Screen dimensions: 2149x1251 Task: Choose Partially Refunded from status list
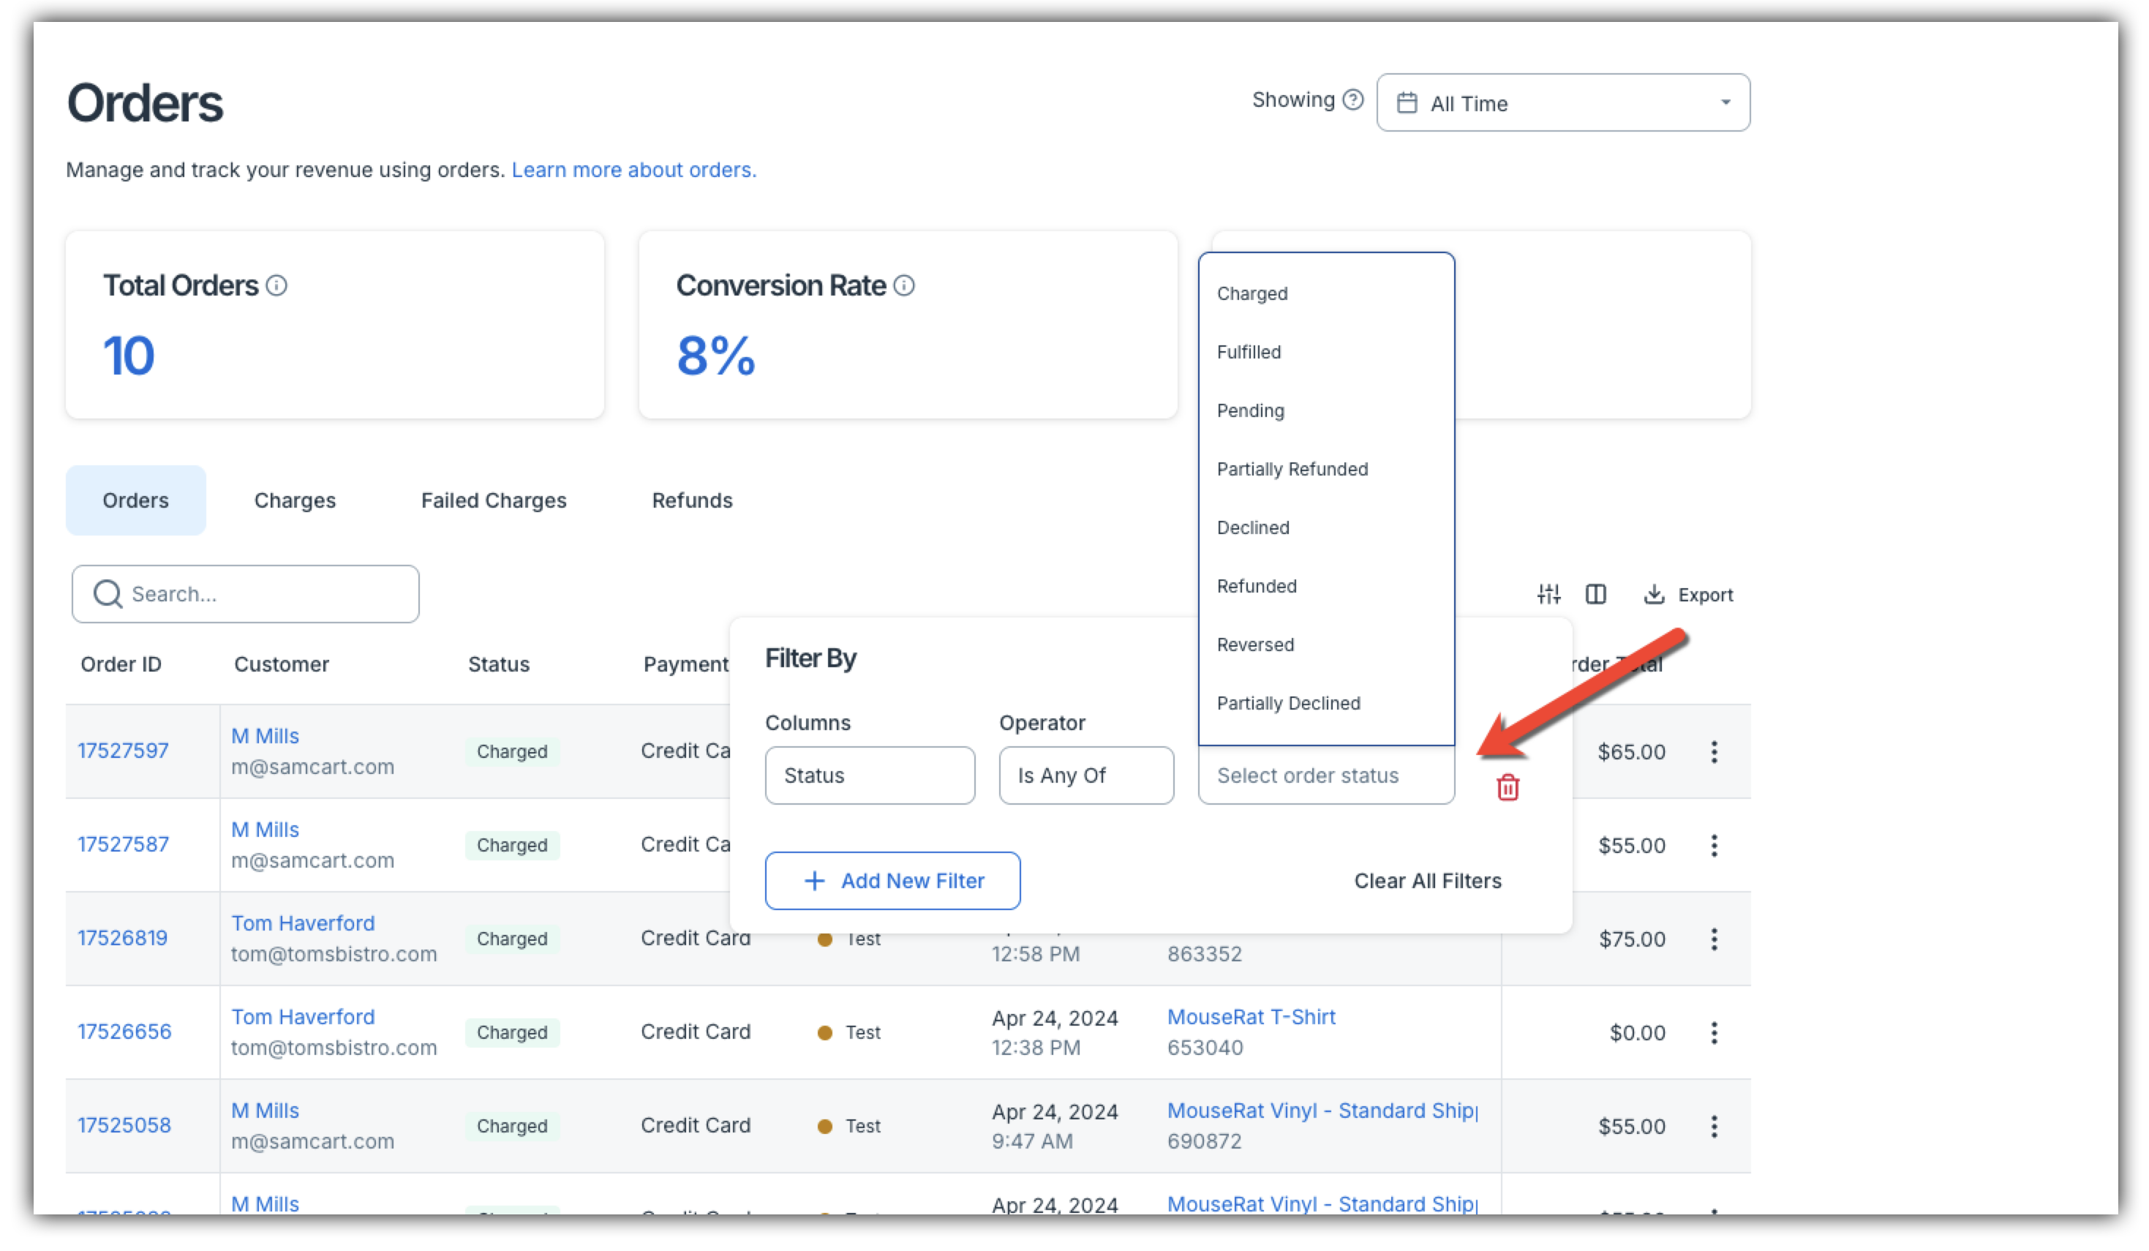tap(1292, 469)
